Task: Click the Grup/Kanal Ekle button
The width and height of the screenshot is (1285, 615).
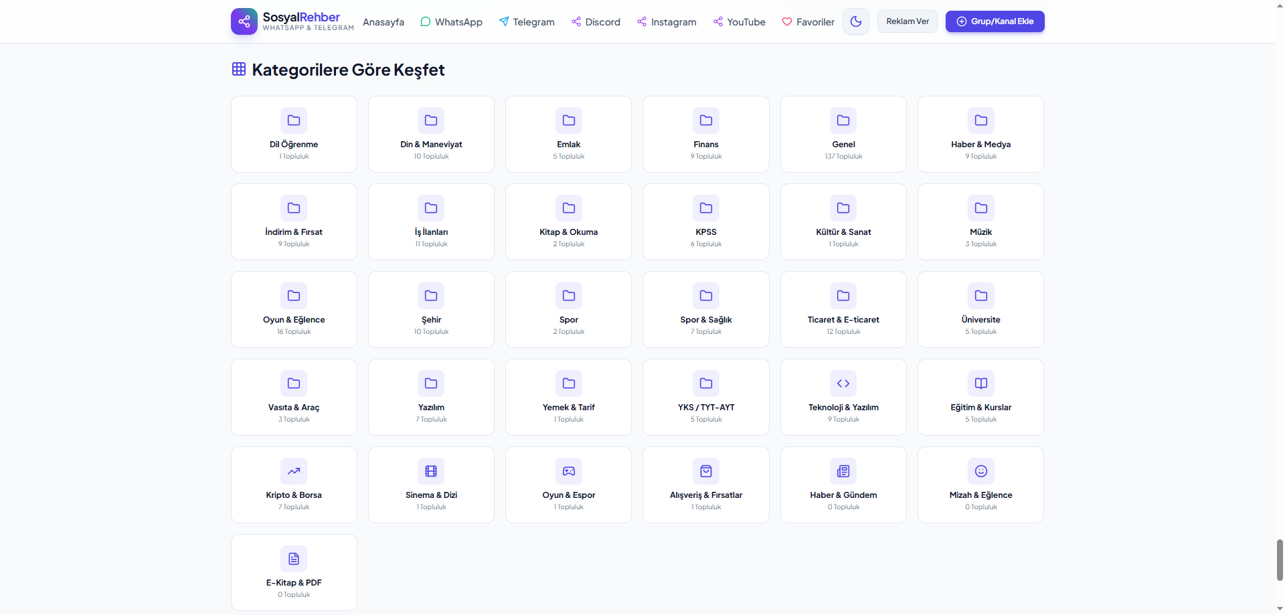Action: pos(995,21)
